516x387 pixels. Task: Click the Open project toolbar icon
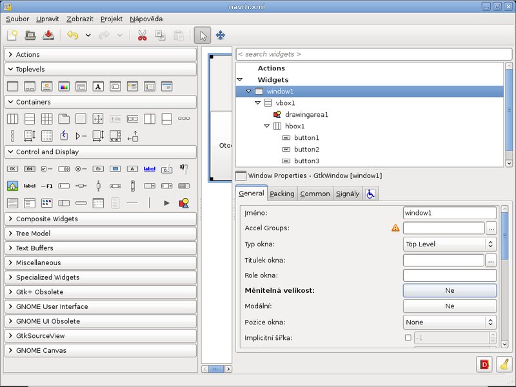click(x=30, y=35)
